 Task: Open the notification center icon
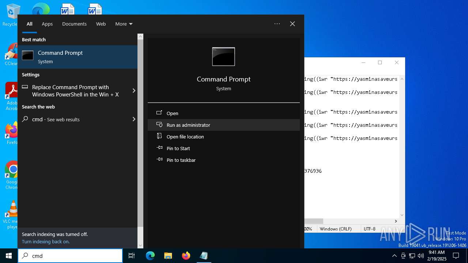tap(456, 256)
